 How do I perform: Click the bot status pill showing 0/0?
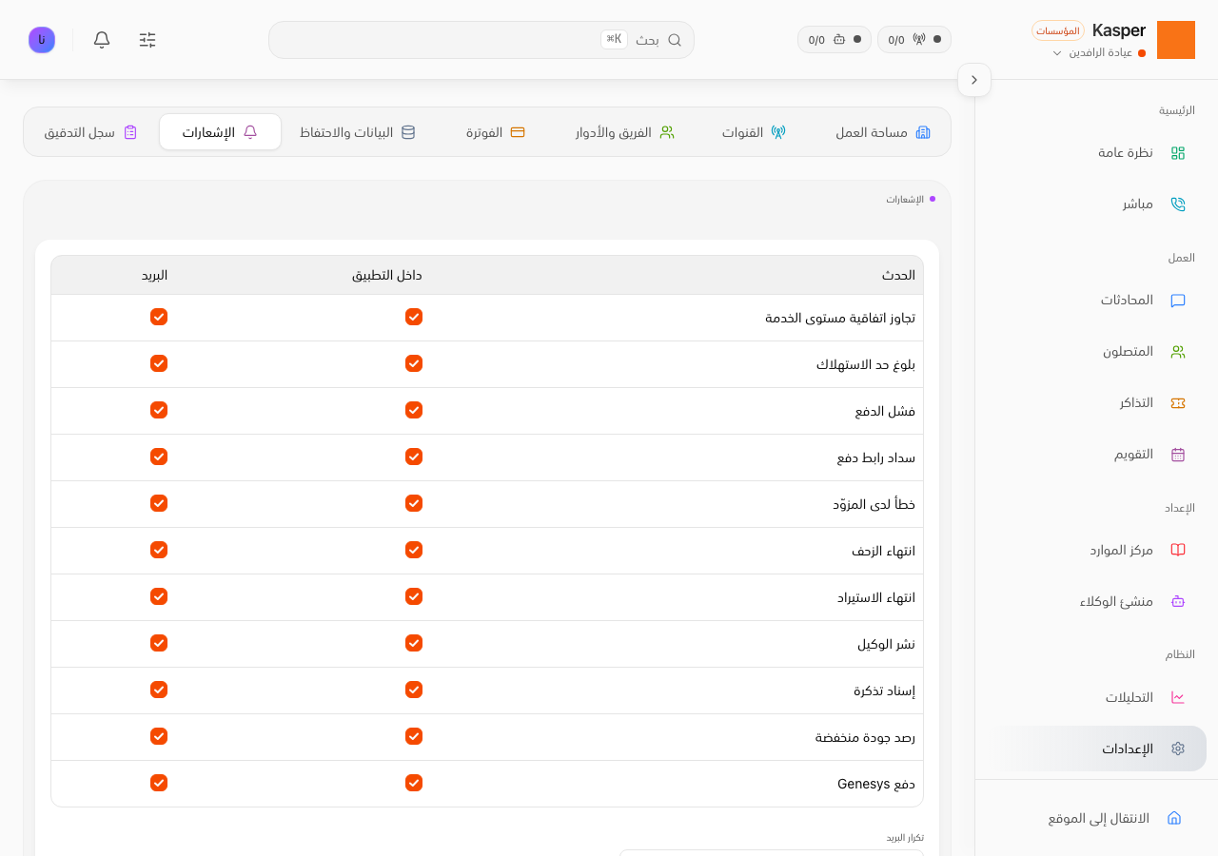835,39
